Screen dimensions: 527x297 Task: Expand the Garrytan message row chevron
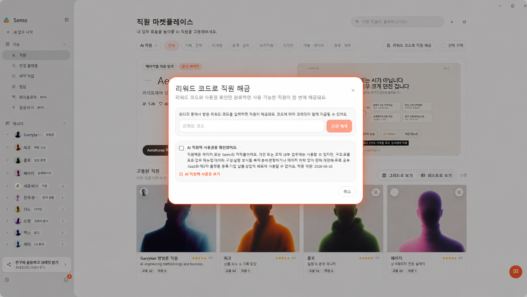click(x=7, y=135)
